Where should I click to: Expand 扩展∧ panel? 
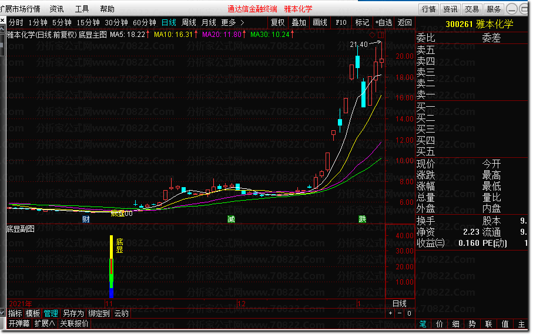click(x=45, y=323)
